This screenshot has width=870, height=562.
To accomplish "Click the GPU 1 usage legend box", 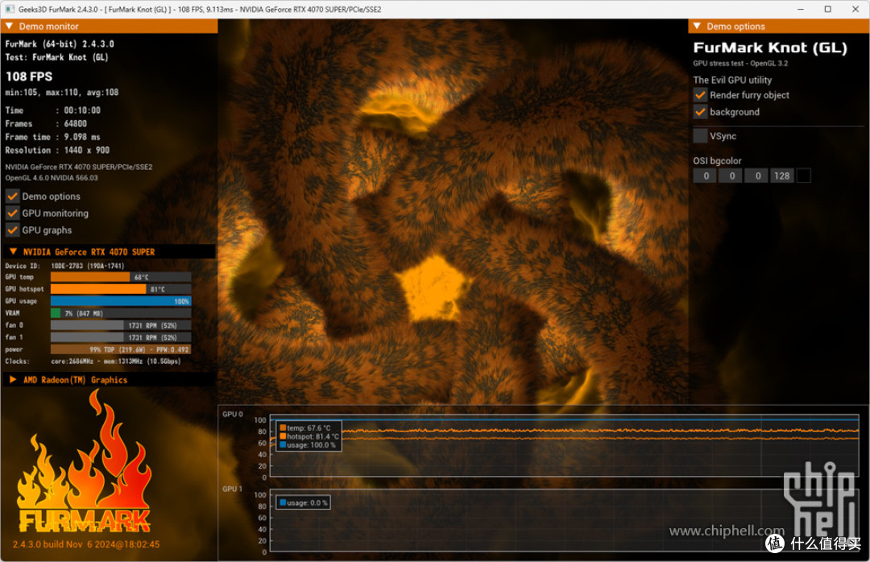I will (x=303, y=502).
